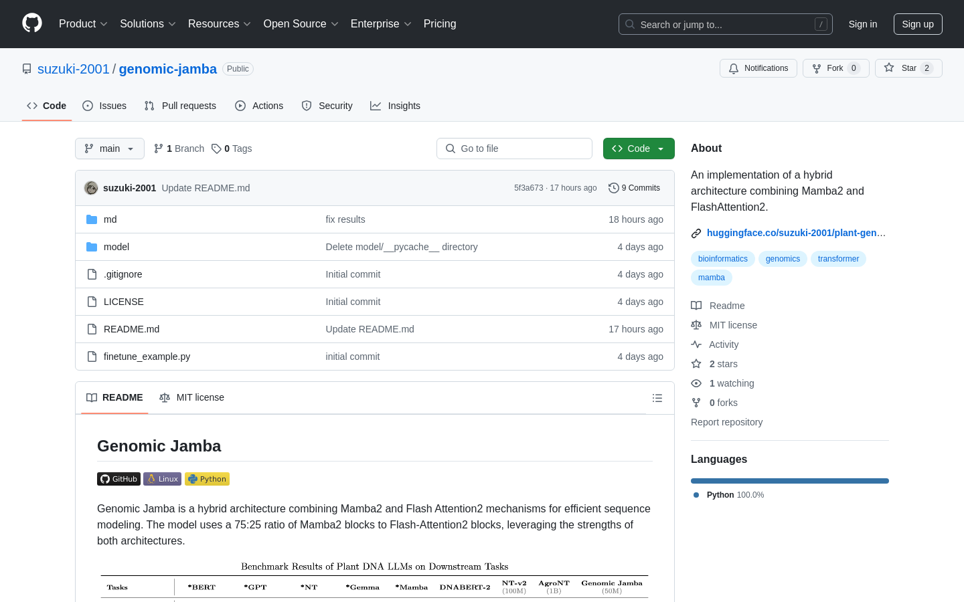Click the Sign up button
964x602 pixels.
tap(917, 24)
